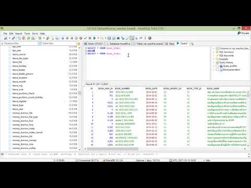
Task: Open the Help menu
Action: click(x=42, y=33)
